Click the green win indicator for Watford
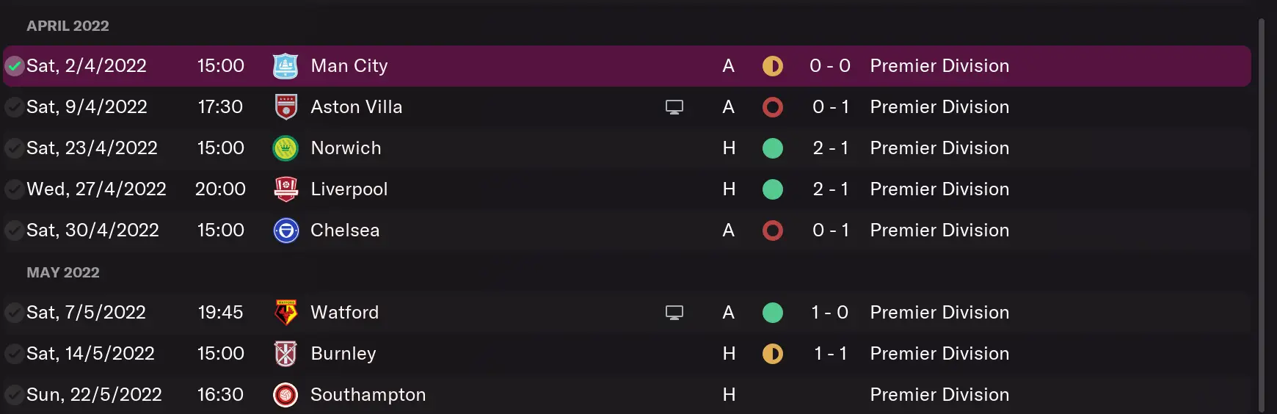The height and width of the screenshot is (414, 1277). [x=772, y=313]
